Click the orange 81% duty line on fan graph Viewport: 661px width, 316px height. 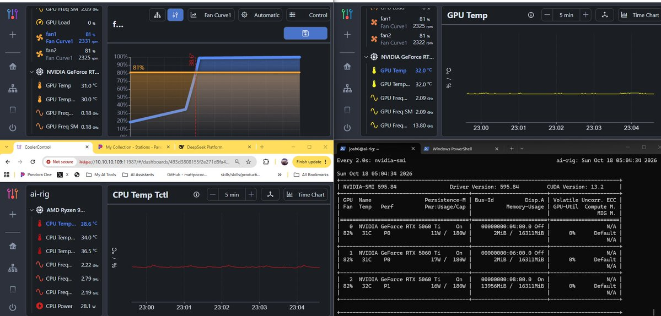click(x=215, y=72)
